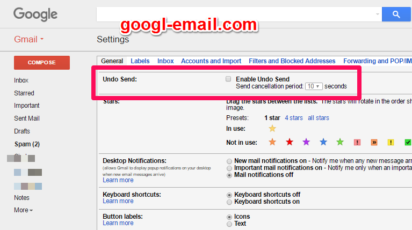This screenshot has height=230, width=412.
Task: Select Mail notifications off
Action: [229, 175]
